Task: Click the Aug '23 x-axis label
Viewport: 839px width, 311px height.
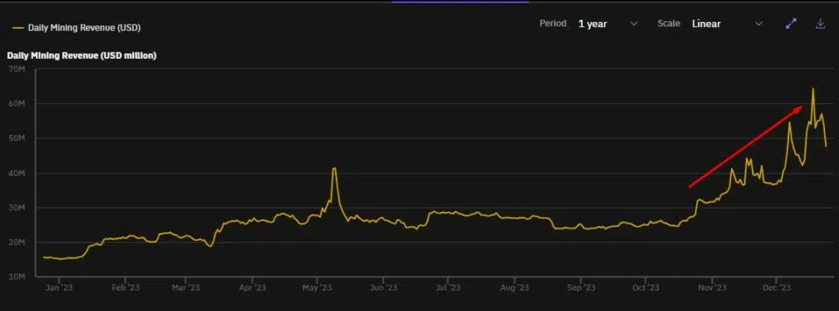Action: click(515, 288)
